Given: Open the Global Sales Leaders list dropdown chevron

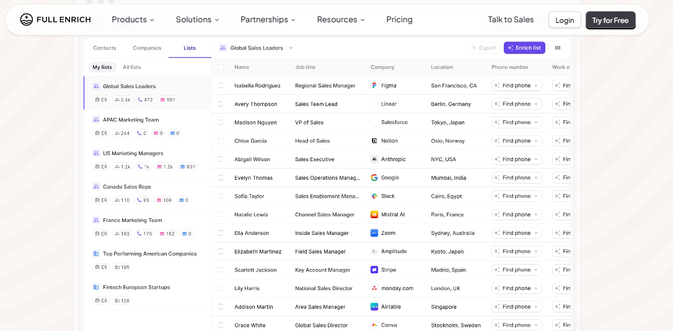Looking at the screenshot, I should coord(291,48).
